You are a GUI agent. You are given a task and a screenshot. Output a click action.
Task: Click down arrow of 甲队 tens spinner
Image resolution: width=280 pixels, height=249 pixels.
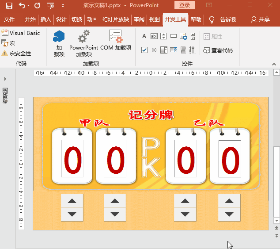[72, 215]
